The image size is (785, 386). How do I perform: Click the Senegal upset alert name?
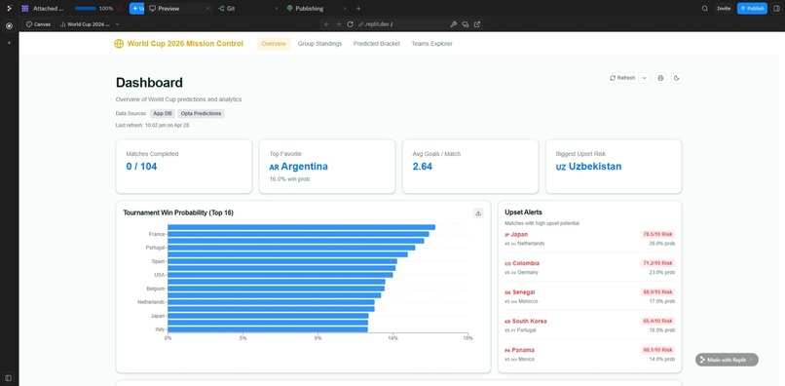tap(524, 292)
